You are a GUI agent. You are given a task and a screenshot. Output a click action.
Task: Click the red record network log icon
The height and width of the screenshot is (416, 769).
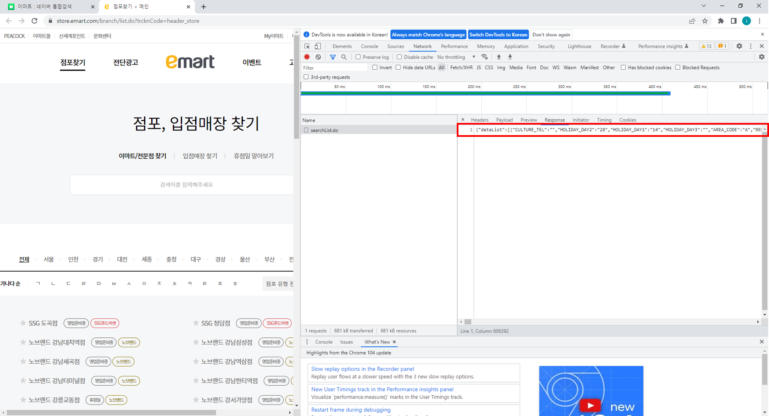click(x=307, y=57)
